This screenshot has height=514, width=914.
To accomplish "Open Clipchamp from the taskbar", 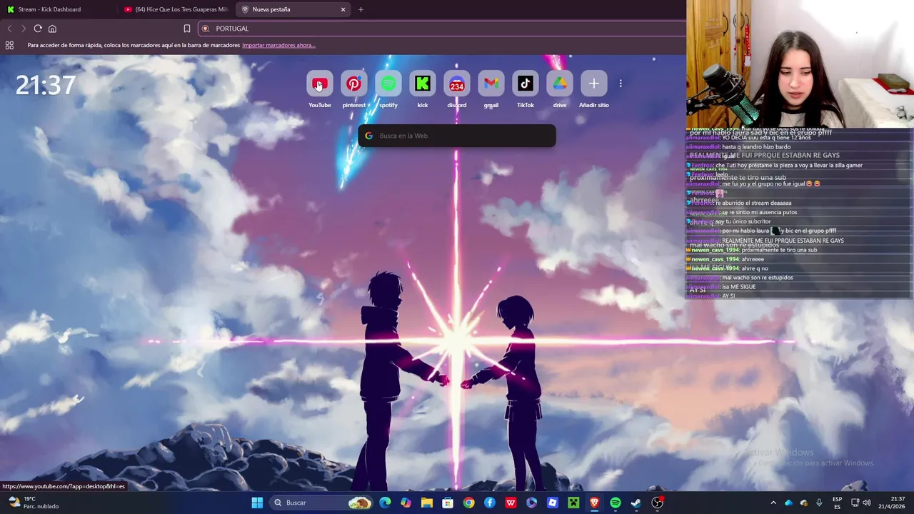I will point(531,503).
